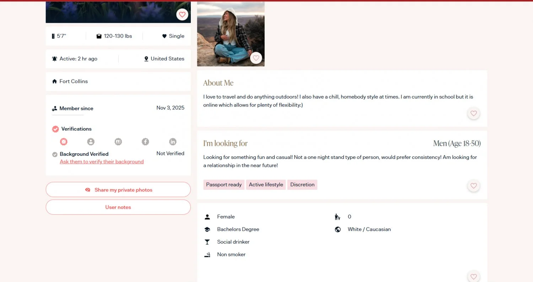533x282 pixels.
Task: Click the cocktail glass icon beside Social drinker
Action: click(207, 242)
